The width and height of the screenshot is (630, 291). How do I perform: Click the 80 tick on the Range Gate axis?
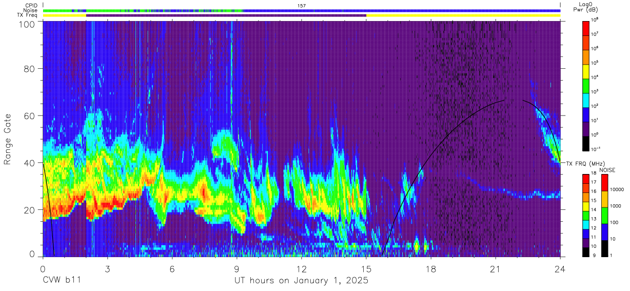point(30,69)
